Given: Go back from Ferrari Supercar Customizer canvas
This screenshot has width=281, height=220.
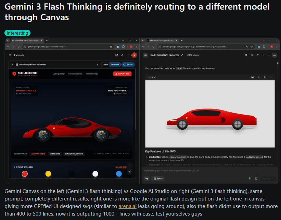Looking at the screenshot, I should click(x=13, y=65).
